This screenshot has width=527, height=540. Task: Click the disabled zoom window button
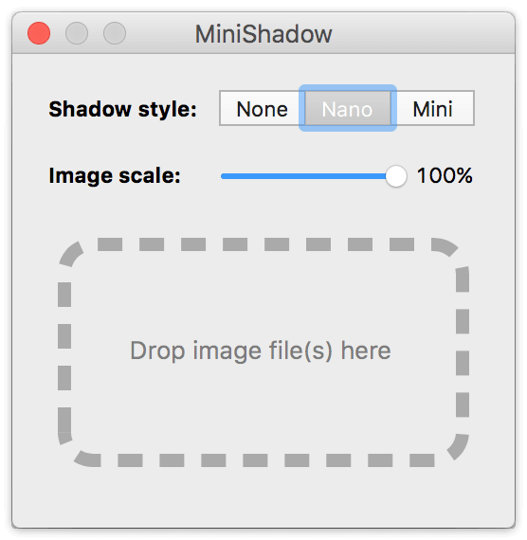click(x=115, y=33)
